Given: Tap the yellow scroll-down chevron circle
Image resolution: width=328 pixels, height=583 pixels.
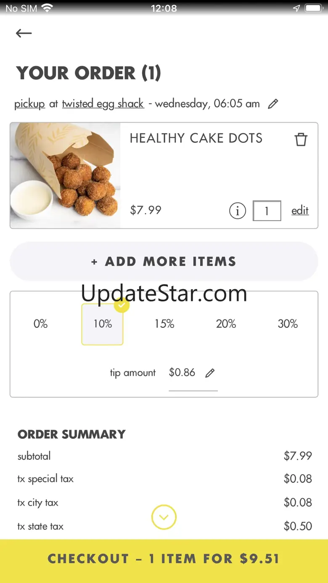Looking at the screenshot, I should click(164, 517).
